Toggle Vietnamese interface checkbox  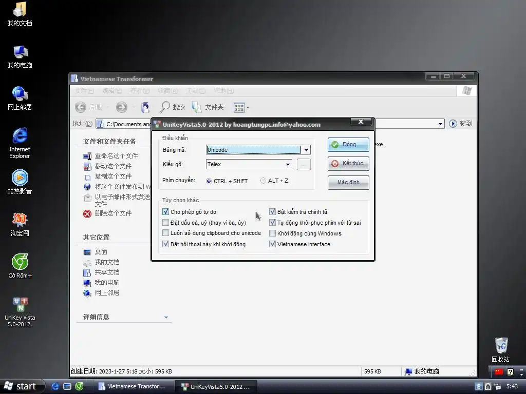[272, 244]
